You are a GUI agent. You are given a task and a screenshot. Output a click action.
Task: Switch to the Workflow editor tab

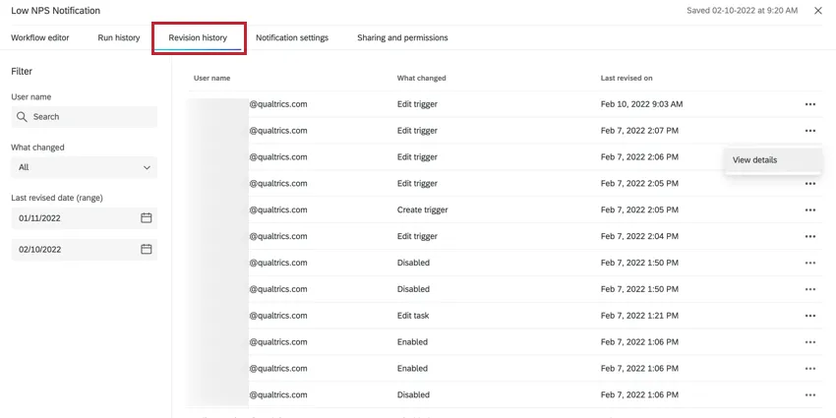coord(40,38)
